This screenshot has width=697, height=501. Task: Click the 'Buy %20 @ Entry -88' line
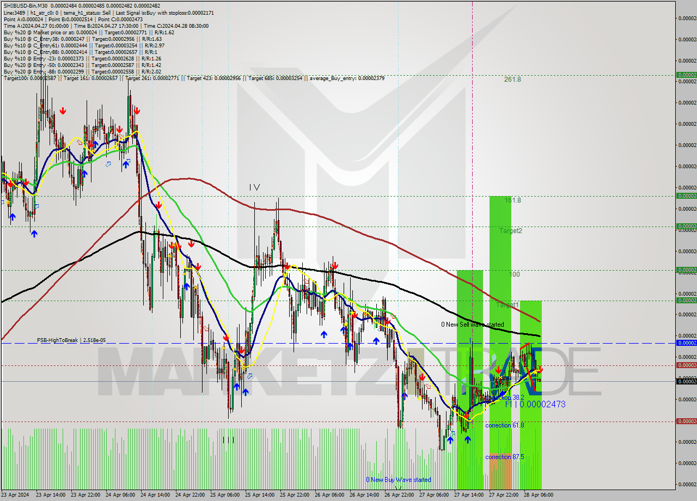[x=82, y=72]
